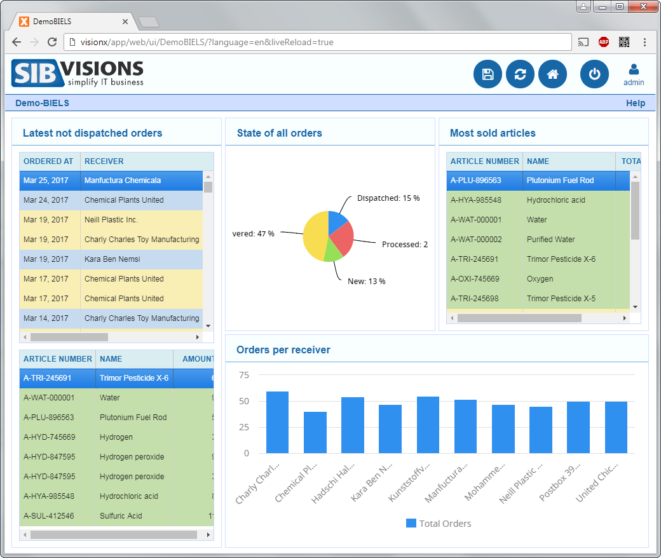Select the Neill Plastic Inc. order row
This screenshot has height=558, width=661.
point(111,219)
